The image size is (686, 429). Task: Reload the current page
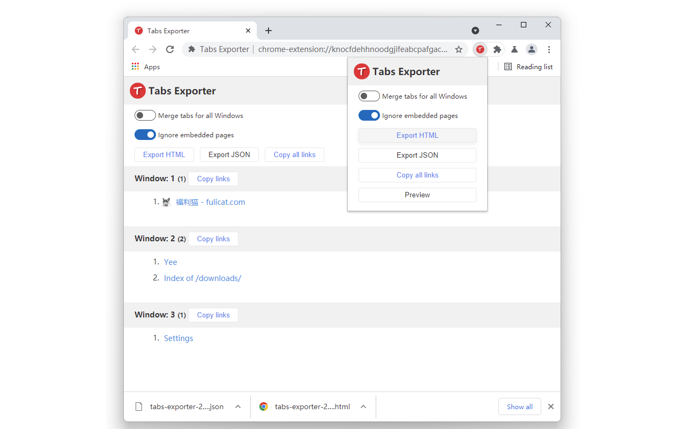coord(170,49)
